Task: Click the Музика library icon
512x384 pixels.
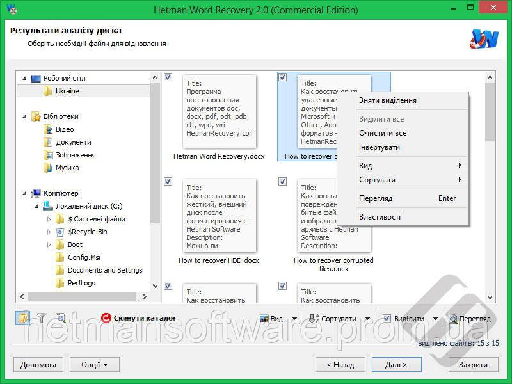Action: point(48,168)
